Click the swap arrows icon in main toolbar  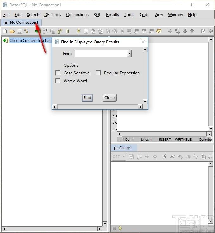pos(177,31)
